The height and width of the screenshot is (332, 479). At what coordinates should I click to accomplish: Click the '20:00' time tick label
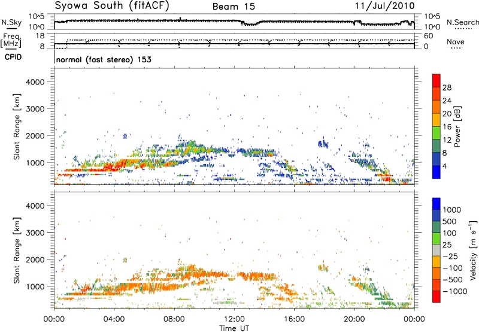[x=354, y=319]
